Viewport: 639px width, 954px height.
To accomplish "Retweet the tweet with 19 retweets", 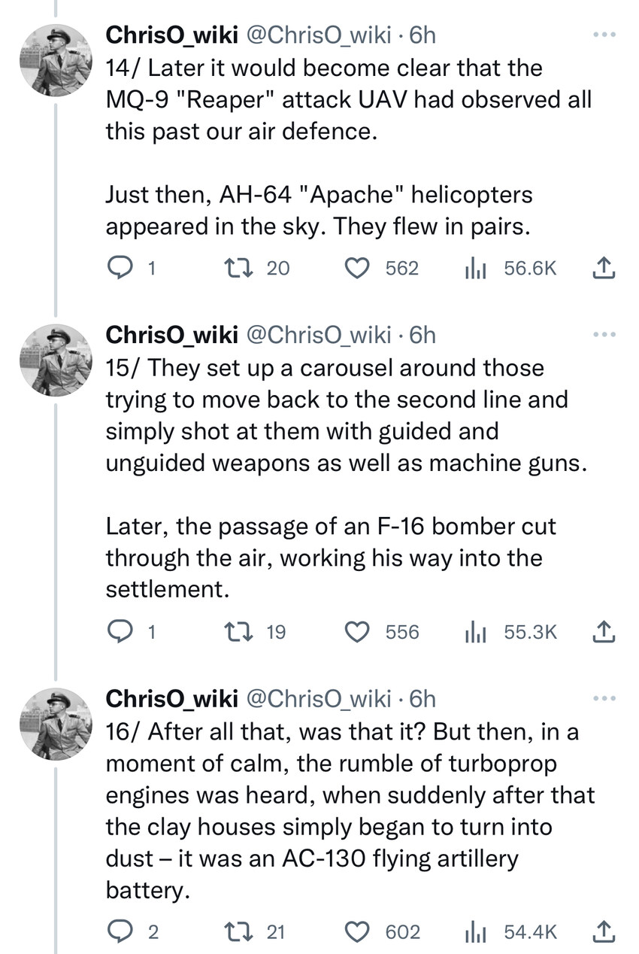I will pos(236,632).
